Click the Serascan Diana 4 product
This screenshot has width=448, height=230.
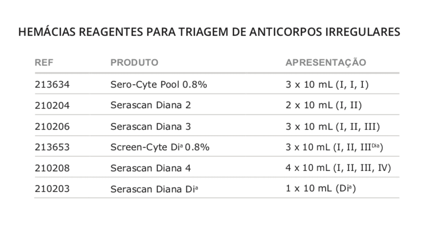(x=151, y=168)
